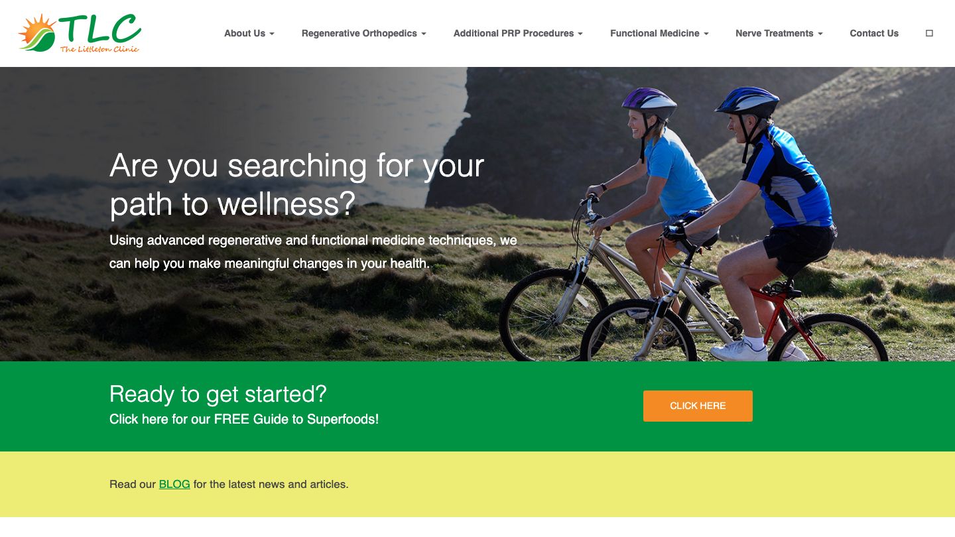This screenshot has width=955, height=537.
Task: Click the TLC Littleton Clinic logo
Action: [x=80, y=33]
